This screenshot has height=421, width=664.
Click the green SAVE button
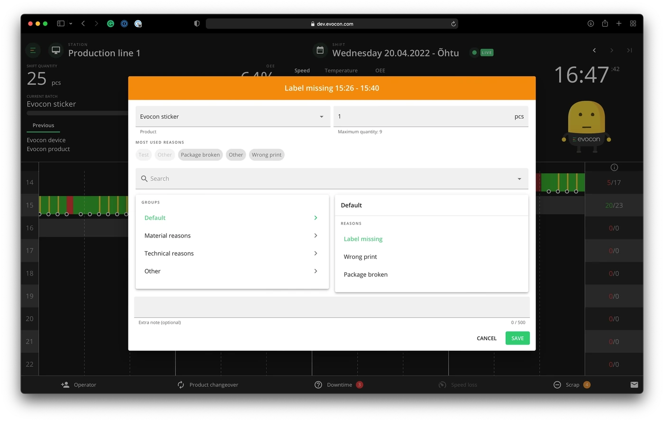pyautogui.click(x=517, y=339)
